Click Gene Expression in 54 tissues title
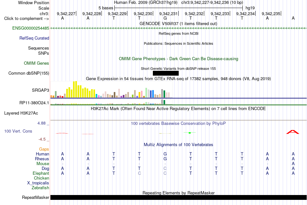The height and width of the screenshot is (205, 307). 178,79
